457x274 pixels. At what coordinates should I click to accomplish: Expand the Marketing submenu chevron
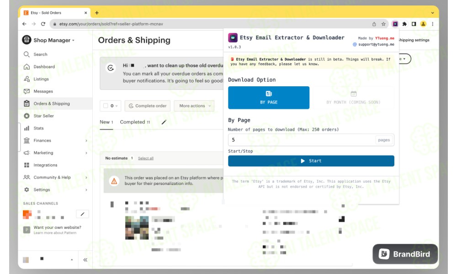coord(86,153)
